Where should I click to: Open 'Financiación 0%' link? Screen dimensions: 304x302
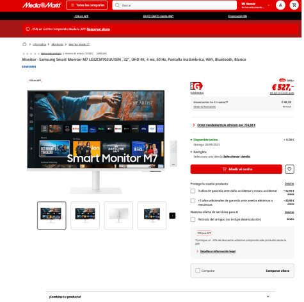click(x=237, y=16)
